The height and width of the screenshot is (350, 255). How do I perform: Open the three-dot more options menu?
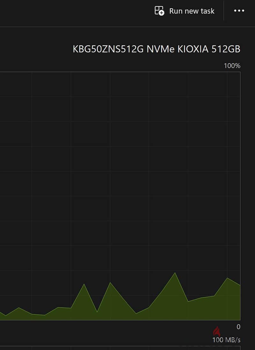pos(239,11)
